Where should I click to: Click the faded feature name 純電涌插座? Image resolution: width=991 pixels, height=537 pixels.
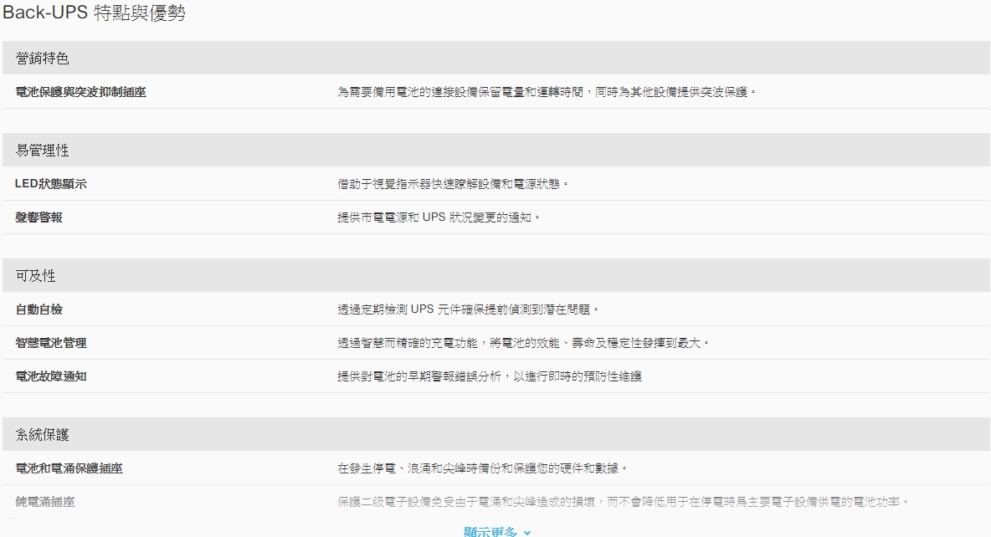45,502
